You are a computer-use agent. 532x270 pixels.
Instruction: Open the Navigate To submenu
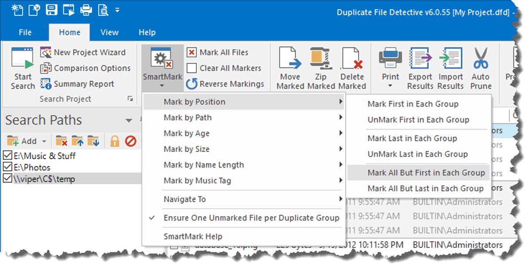(x=244, y=199)
